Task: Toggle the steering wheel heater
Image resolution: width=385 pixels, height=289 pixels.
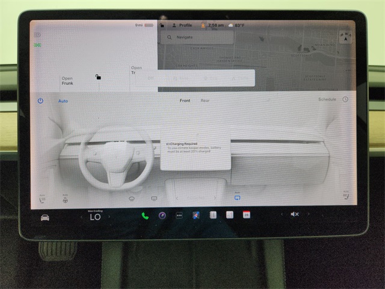Action: click(65, 199)
